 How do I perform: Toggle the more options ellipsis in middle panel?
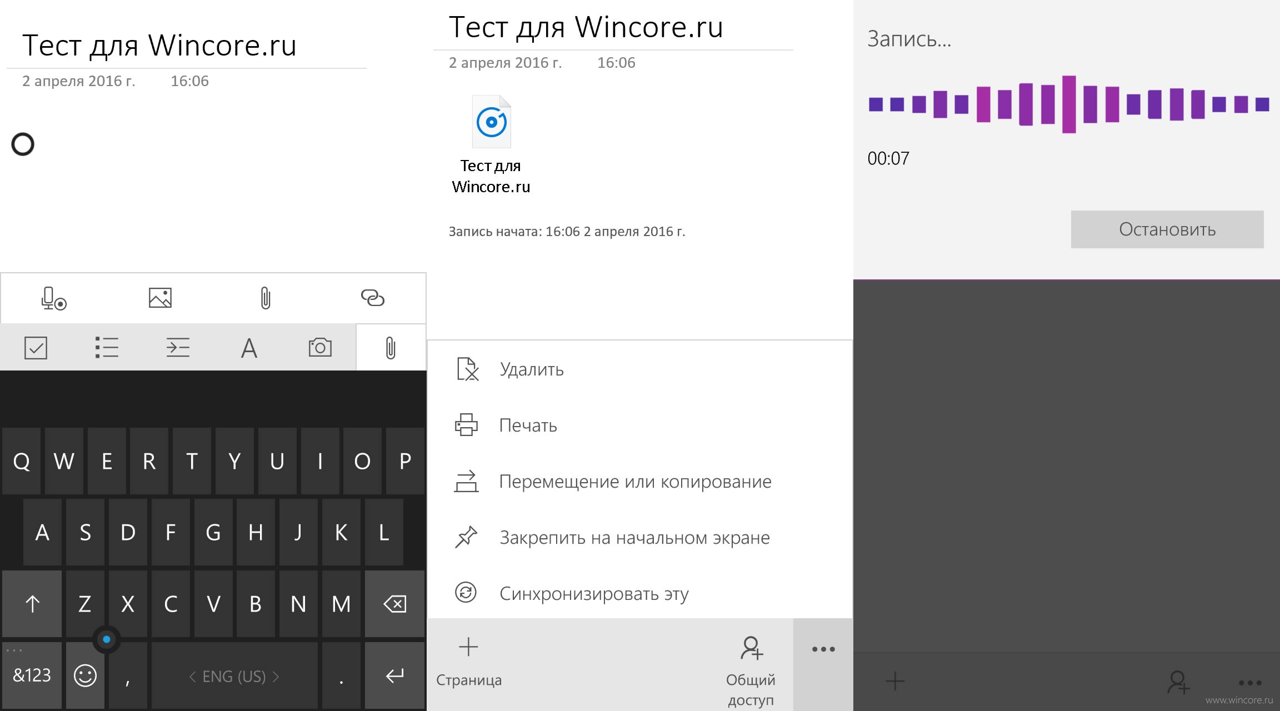[823, 649]
